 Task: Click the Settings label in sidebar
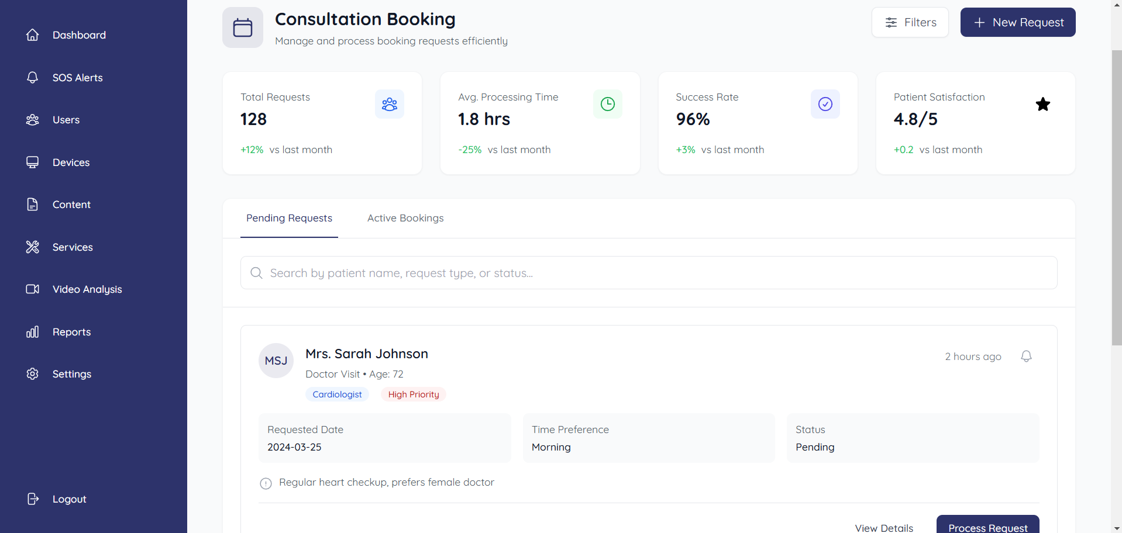pyautogui.click(x=72, y=374)
